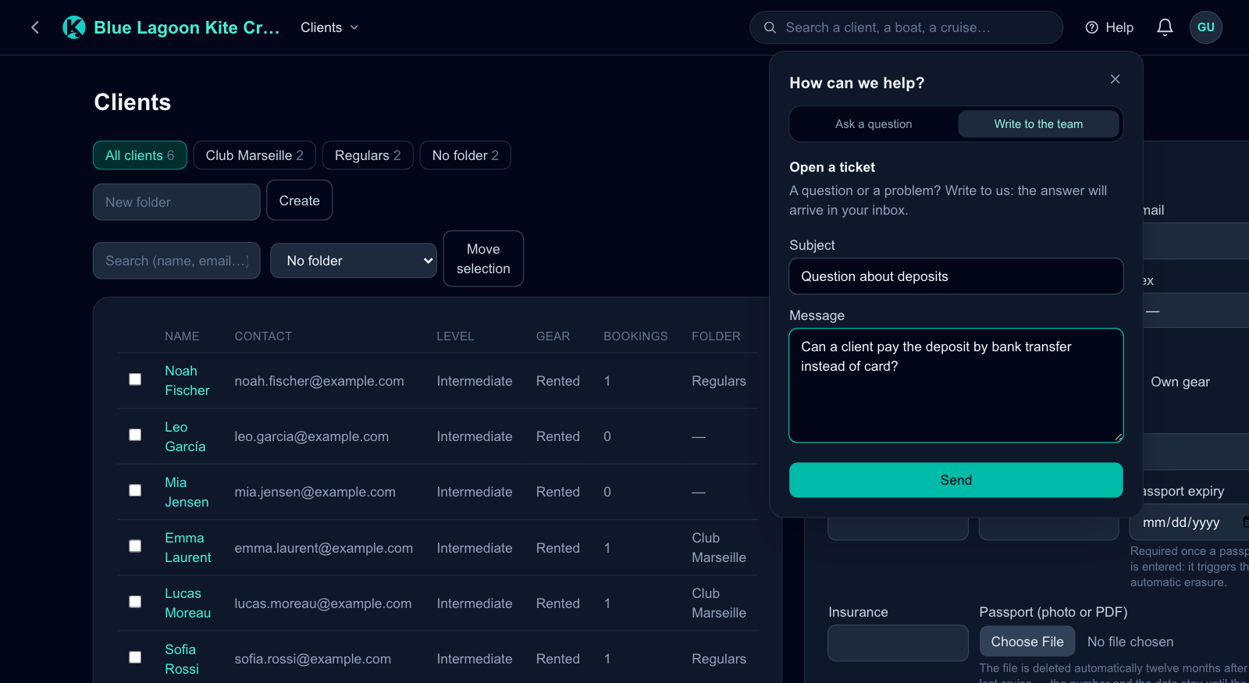Viewport: 1249px width, 683px height.
Task: Close the help panel
Action: tap(1115, 79)
